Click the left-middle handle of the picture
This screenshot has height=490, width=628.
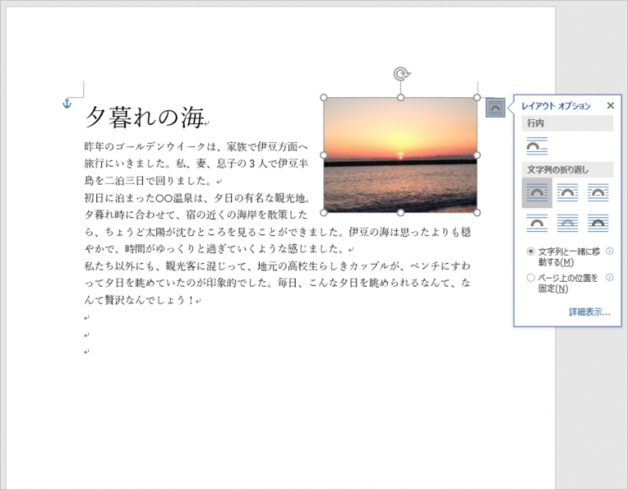click(323, 155)
